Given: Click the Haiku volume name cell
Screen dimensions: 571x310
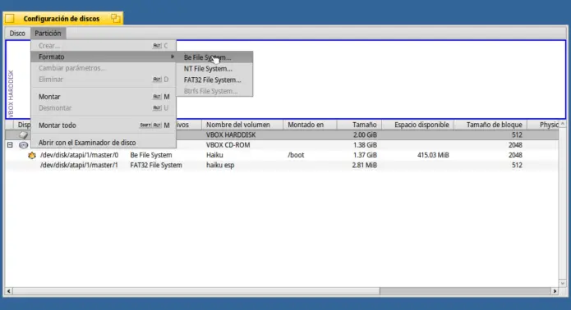Looking at the screenshot, I should point(214,155).
